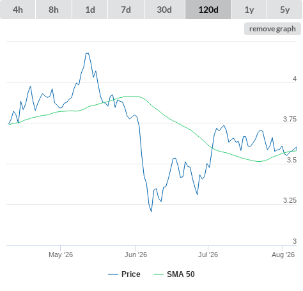The width and height of the screenshot is (303, 291).
Task: Switch chart to 1y range
Action: pyautogui.click(x=249, y=10)
